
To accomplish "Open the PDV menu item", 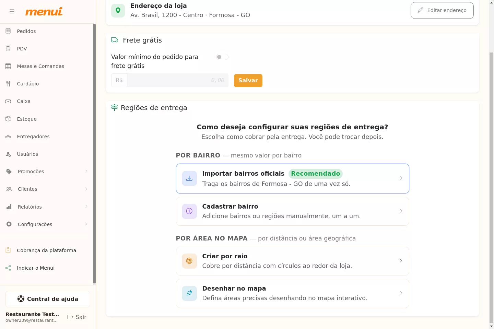I will (47, 49).
